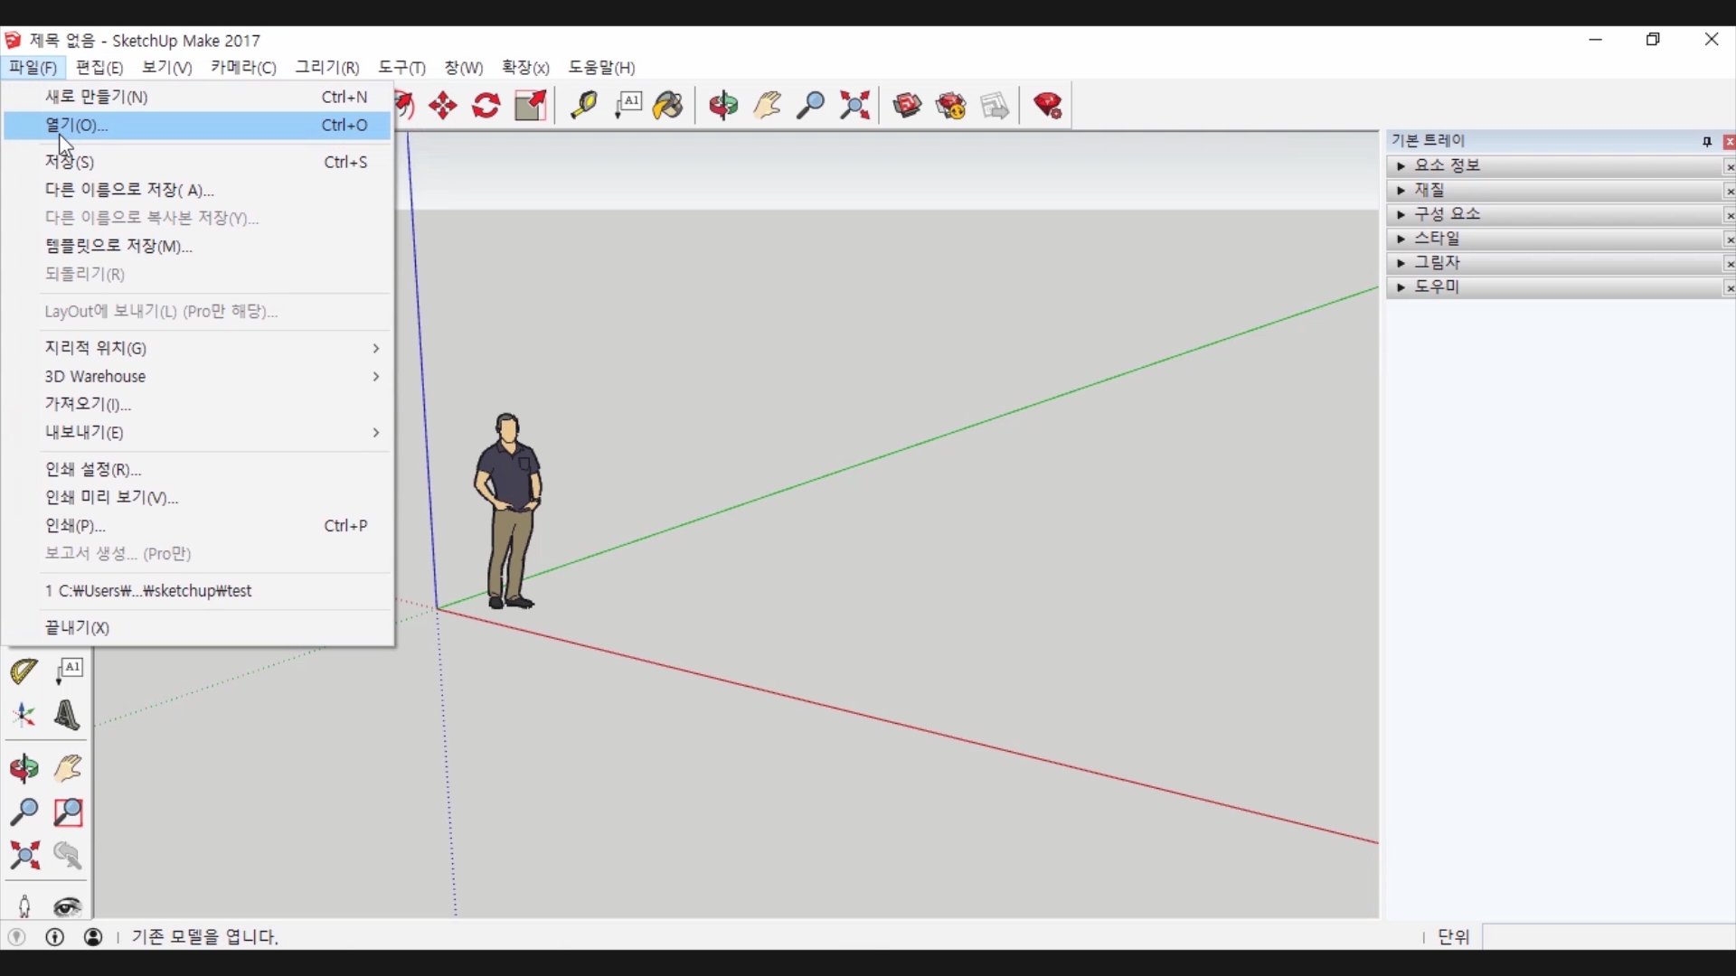Click 열기(O)... in the File menu
Viewport: 1736px width, 976px height.
[76, 125]
